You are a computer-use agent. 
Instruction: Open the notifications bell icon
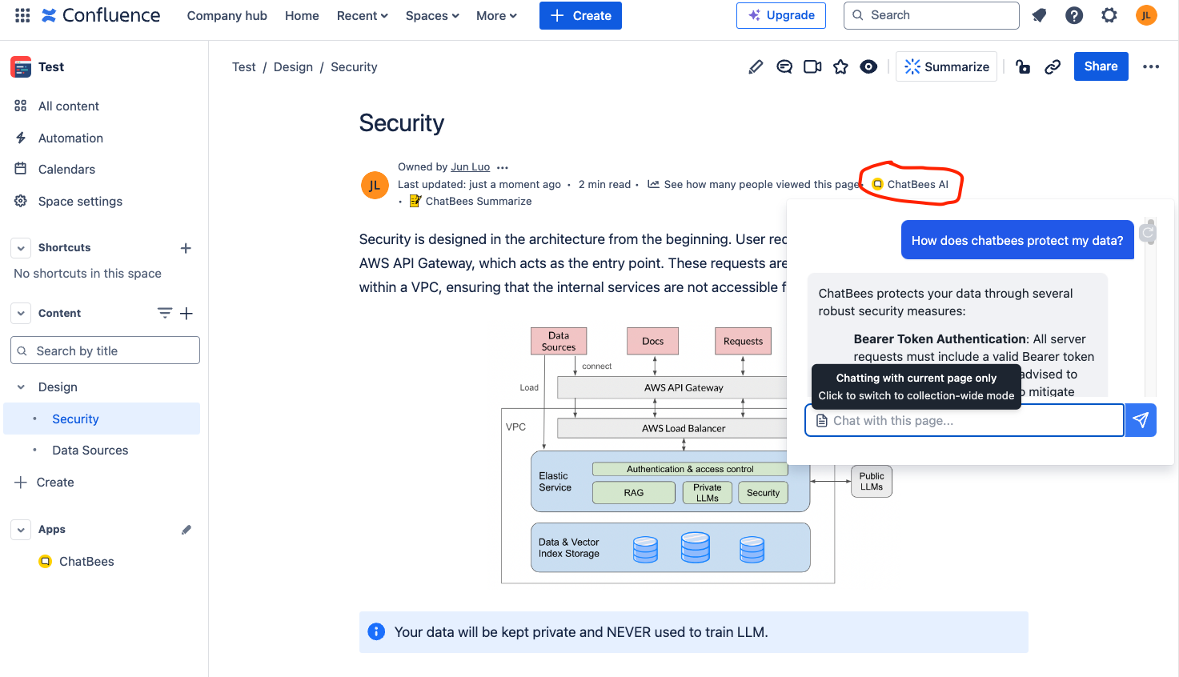coord(1039,15)
